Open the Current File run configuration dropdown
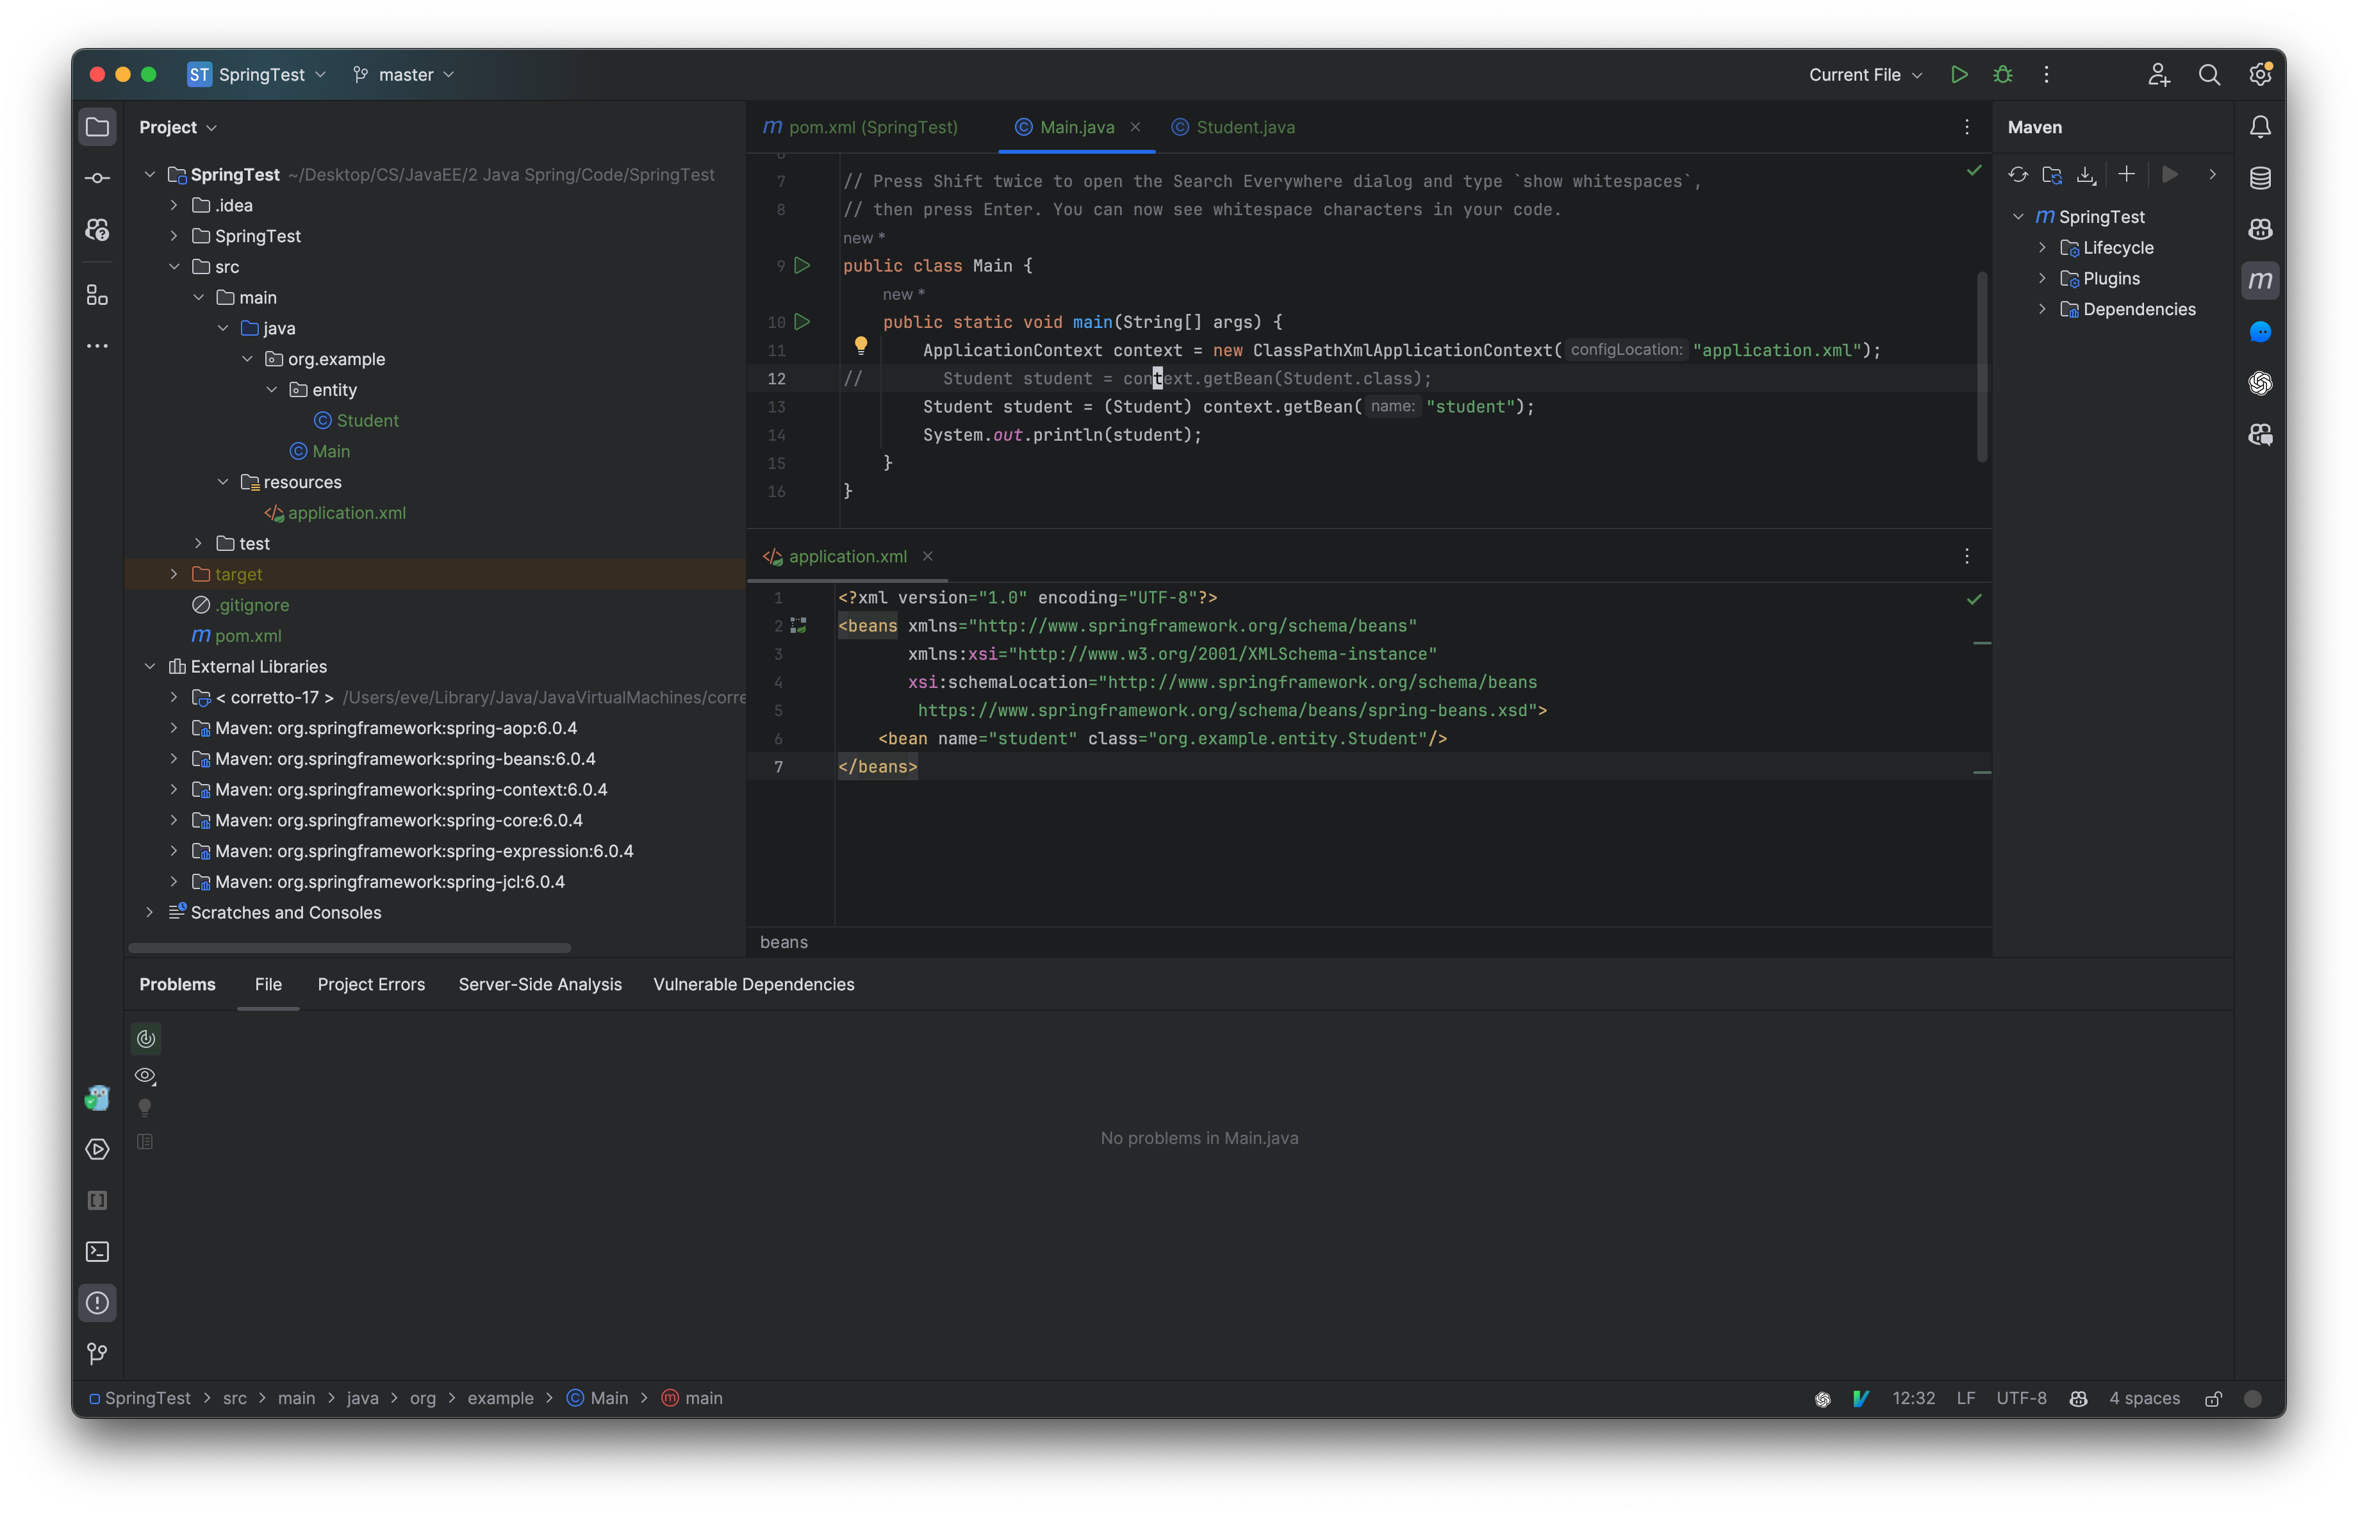2358x1513 pixels. 1865,75
